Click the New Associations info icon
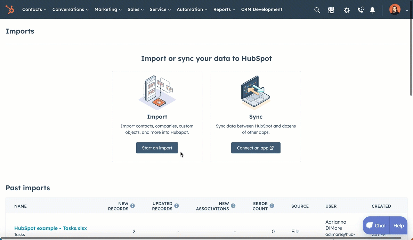Image resolution: width=413 pixels, height=240 pixels. click(x=233, y=206)
